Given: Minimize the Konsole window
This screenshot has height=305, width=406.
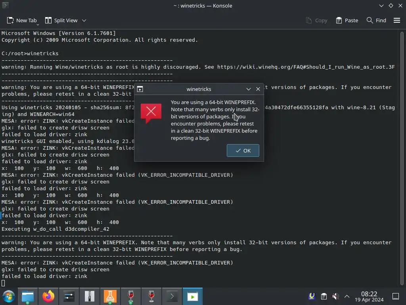Looking at the screenshot, I should 381,6.
